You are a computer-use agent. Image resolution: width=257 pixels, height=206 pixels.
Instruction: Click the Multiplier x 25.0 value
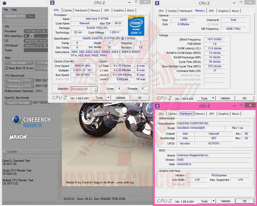[82, 70]
